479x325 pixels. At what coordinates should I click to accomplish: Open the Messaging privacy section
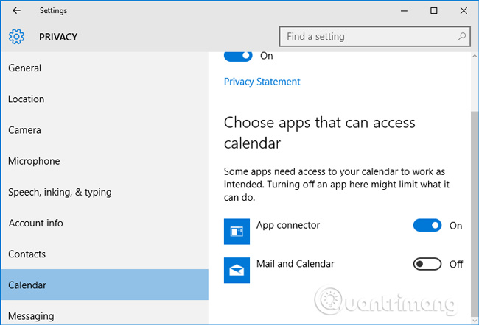[x=31, y=316]
